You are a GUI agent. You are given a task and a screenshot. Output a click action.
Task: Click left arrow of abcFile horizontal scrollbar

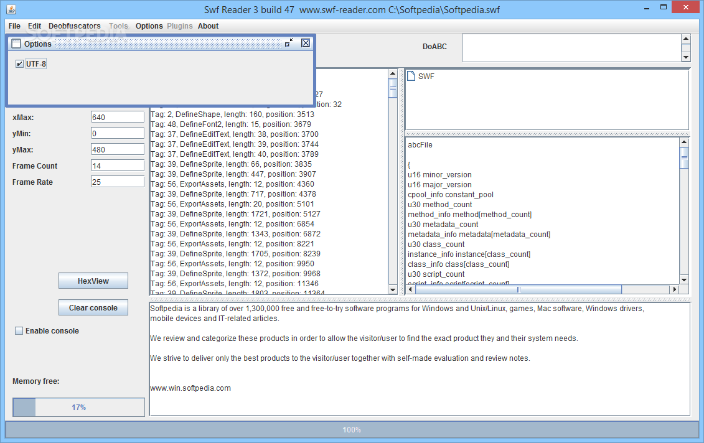pyautogui.click(x=410, y=289)
